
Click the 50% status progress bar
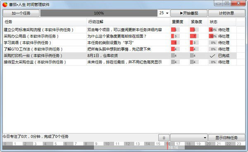[x=213, y=36]
